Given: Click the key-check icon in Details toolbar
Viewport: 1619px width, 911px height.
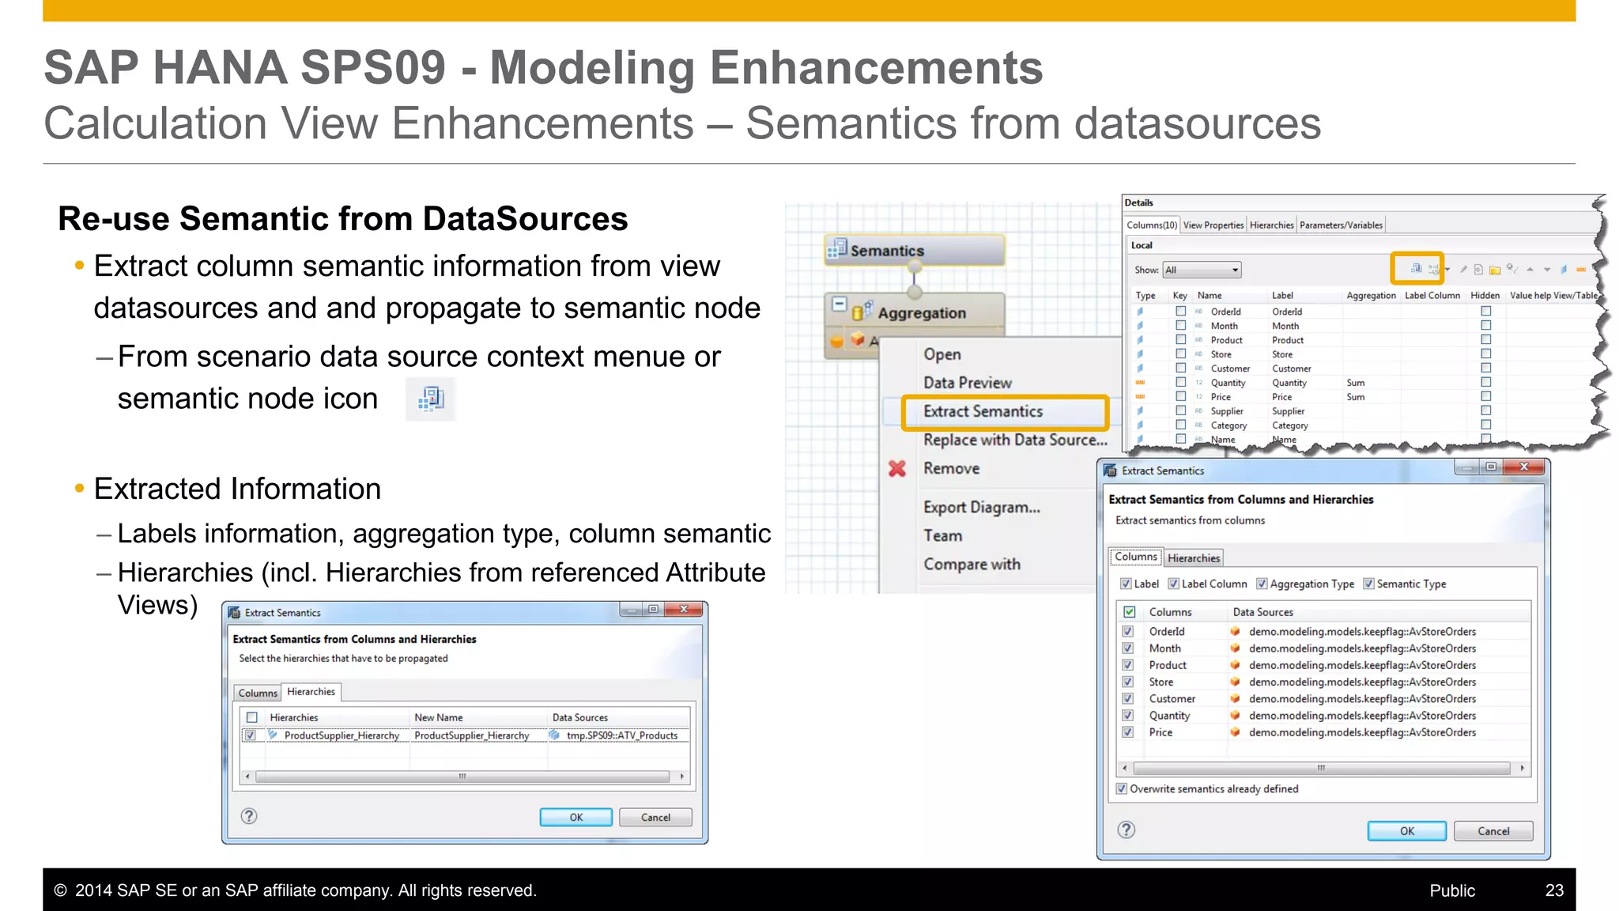Looking at the screenshot, I should [1512, 269].
